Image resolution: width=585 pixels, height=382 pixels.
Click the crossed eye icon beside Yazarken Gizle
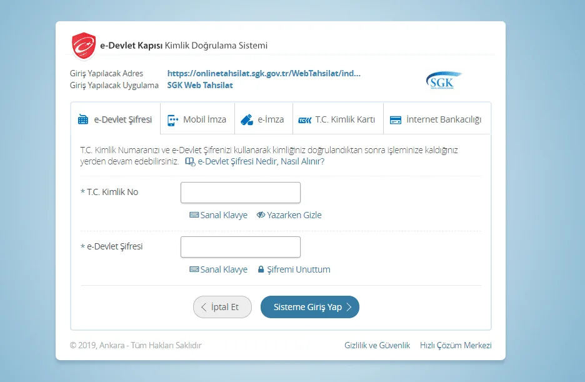pos(261,214)
